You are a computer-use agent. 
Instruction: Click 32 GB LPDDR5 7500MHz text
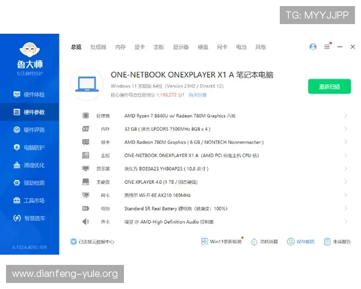tap(167, 129)
